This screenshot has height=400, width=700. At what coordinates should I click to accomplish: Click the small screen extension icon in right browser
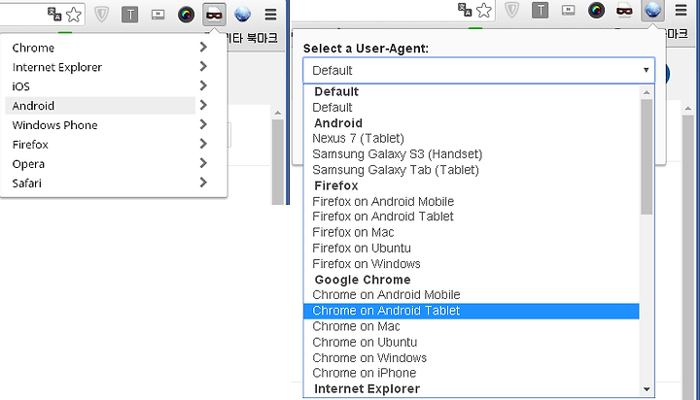(569, 11)
